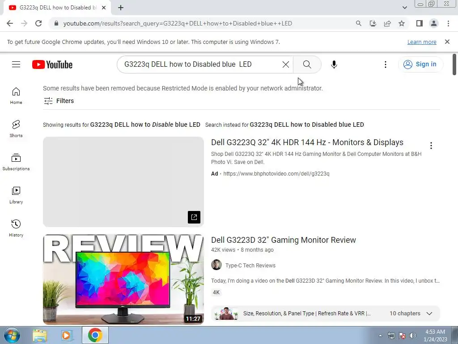Open the Chrome profile avatar
This screenshot has height=344, width=458.
[x=434, y=23]
